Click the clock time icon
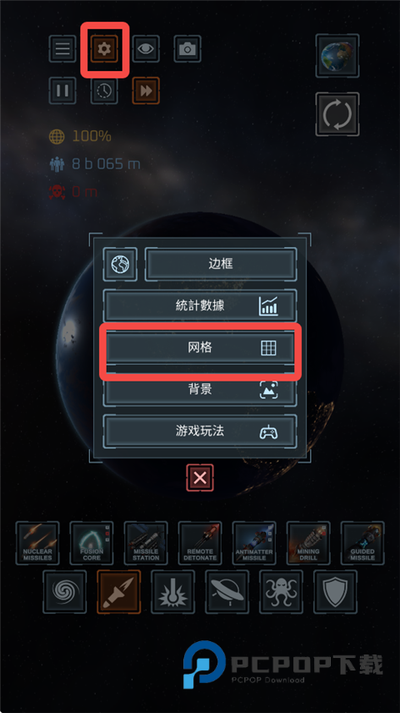The image size is (400, 713). [104, 90]
